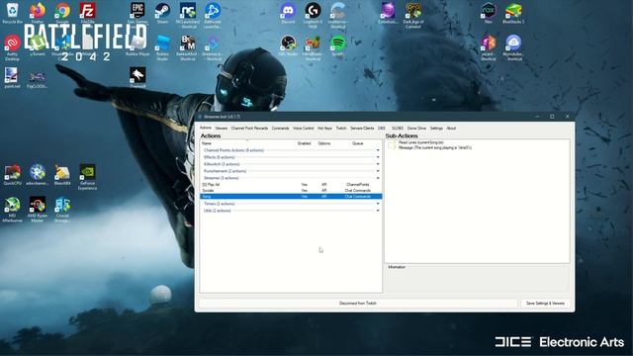Click the Options column header
Viewport: 633px width, 356px height.
pos(324,143)
